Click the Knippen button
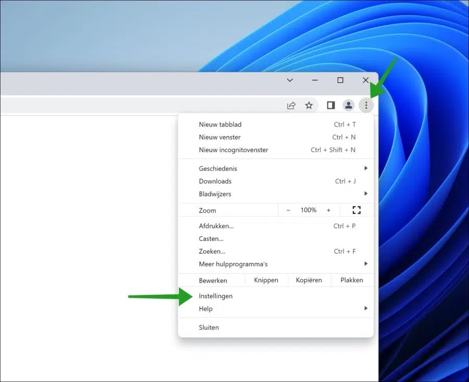 pyautogui.click(x=266, y=280)
